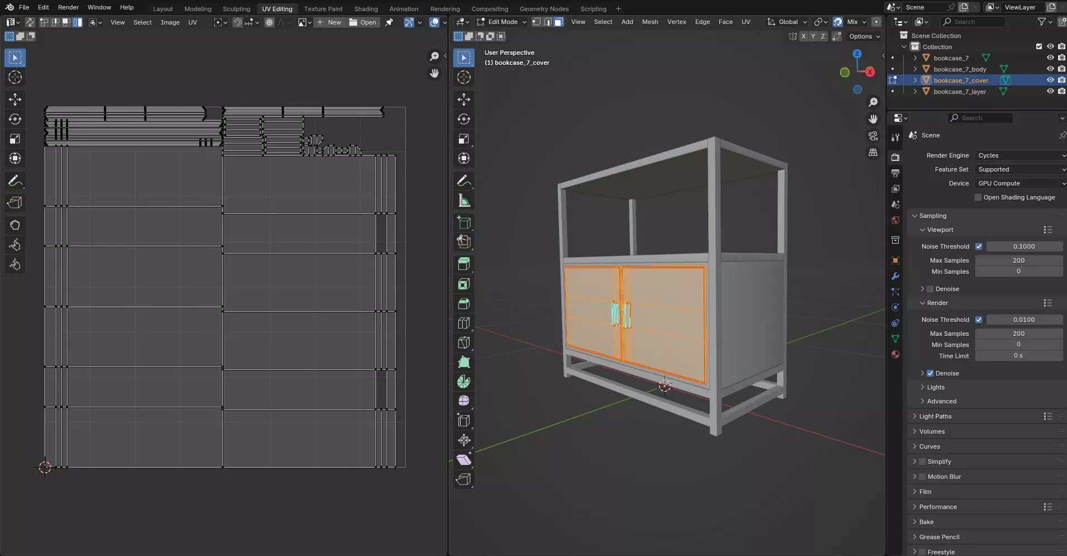
Task: Disable Render Denoise checkbox
Action: pyautogui.click(x=930, y=373)
